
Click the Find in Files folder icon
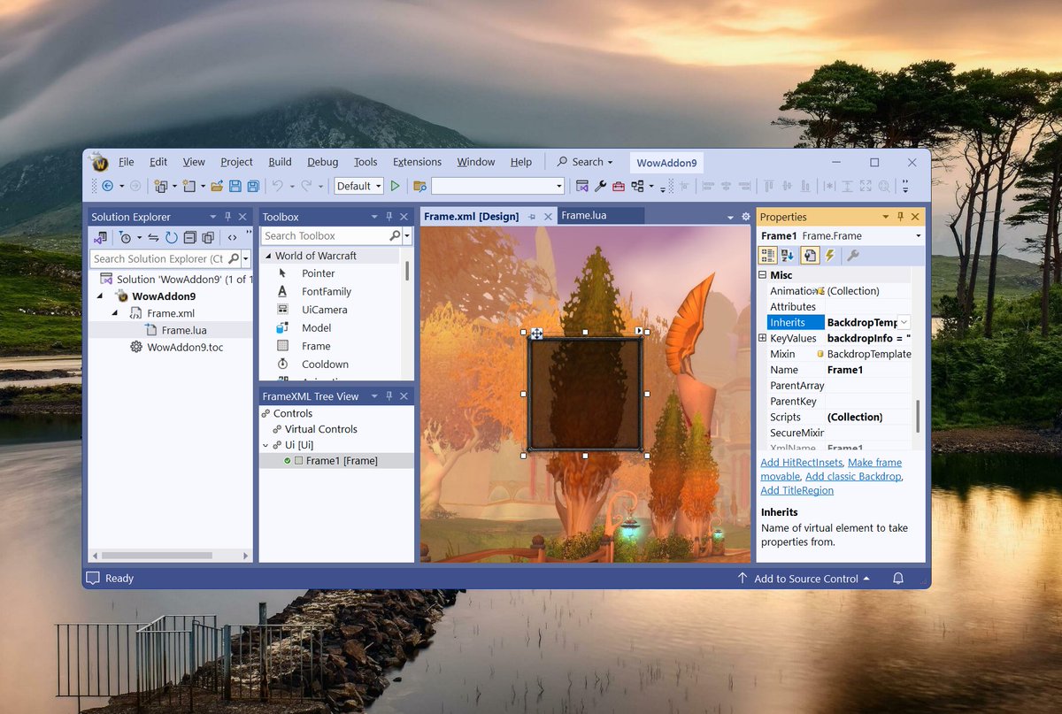(x=420, y=186)
